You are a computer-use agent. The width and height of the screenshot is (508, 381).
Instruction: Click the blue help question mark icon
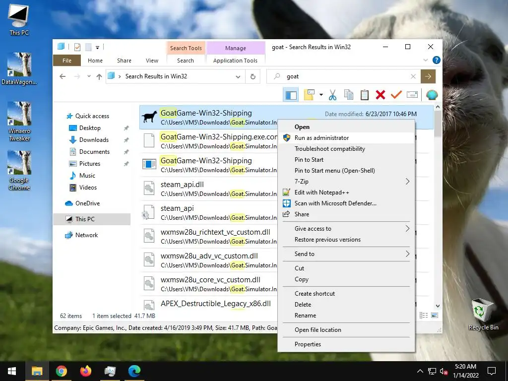(437, 60)
